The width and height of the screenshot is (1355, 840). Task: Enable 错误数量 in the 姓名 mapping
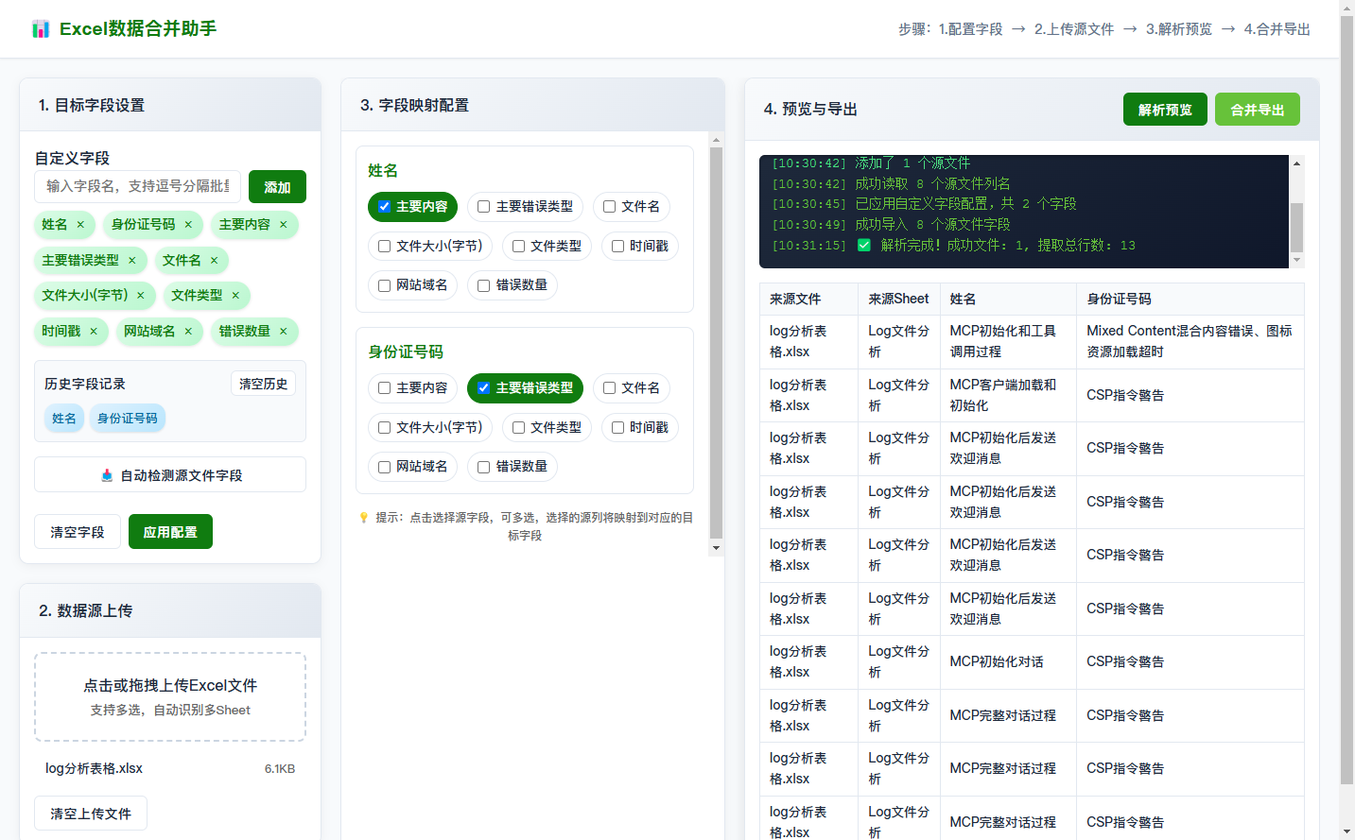484,285
